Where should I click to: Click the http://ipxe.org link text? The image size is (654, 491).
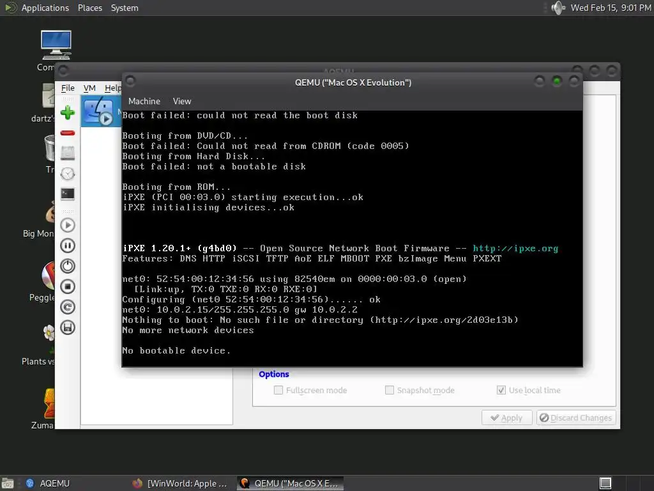pos(515,249)
